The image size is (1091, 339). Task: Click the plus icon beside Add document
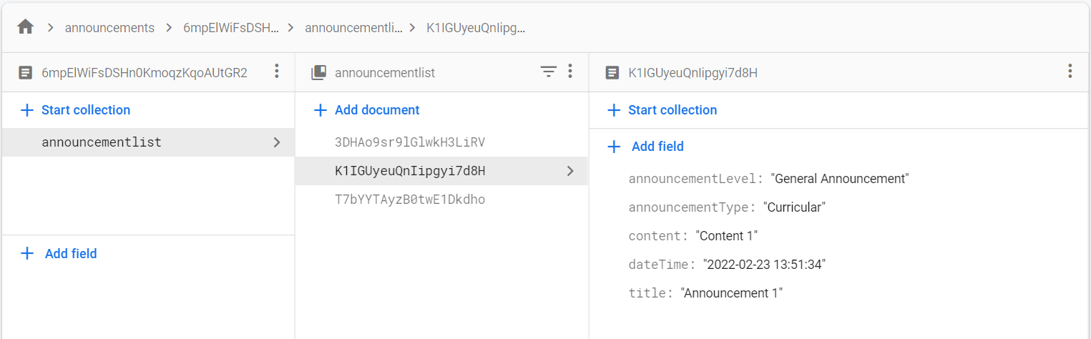point(321,110)
